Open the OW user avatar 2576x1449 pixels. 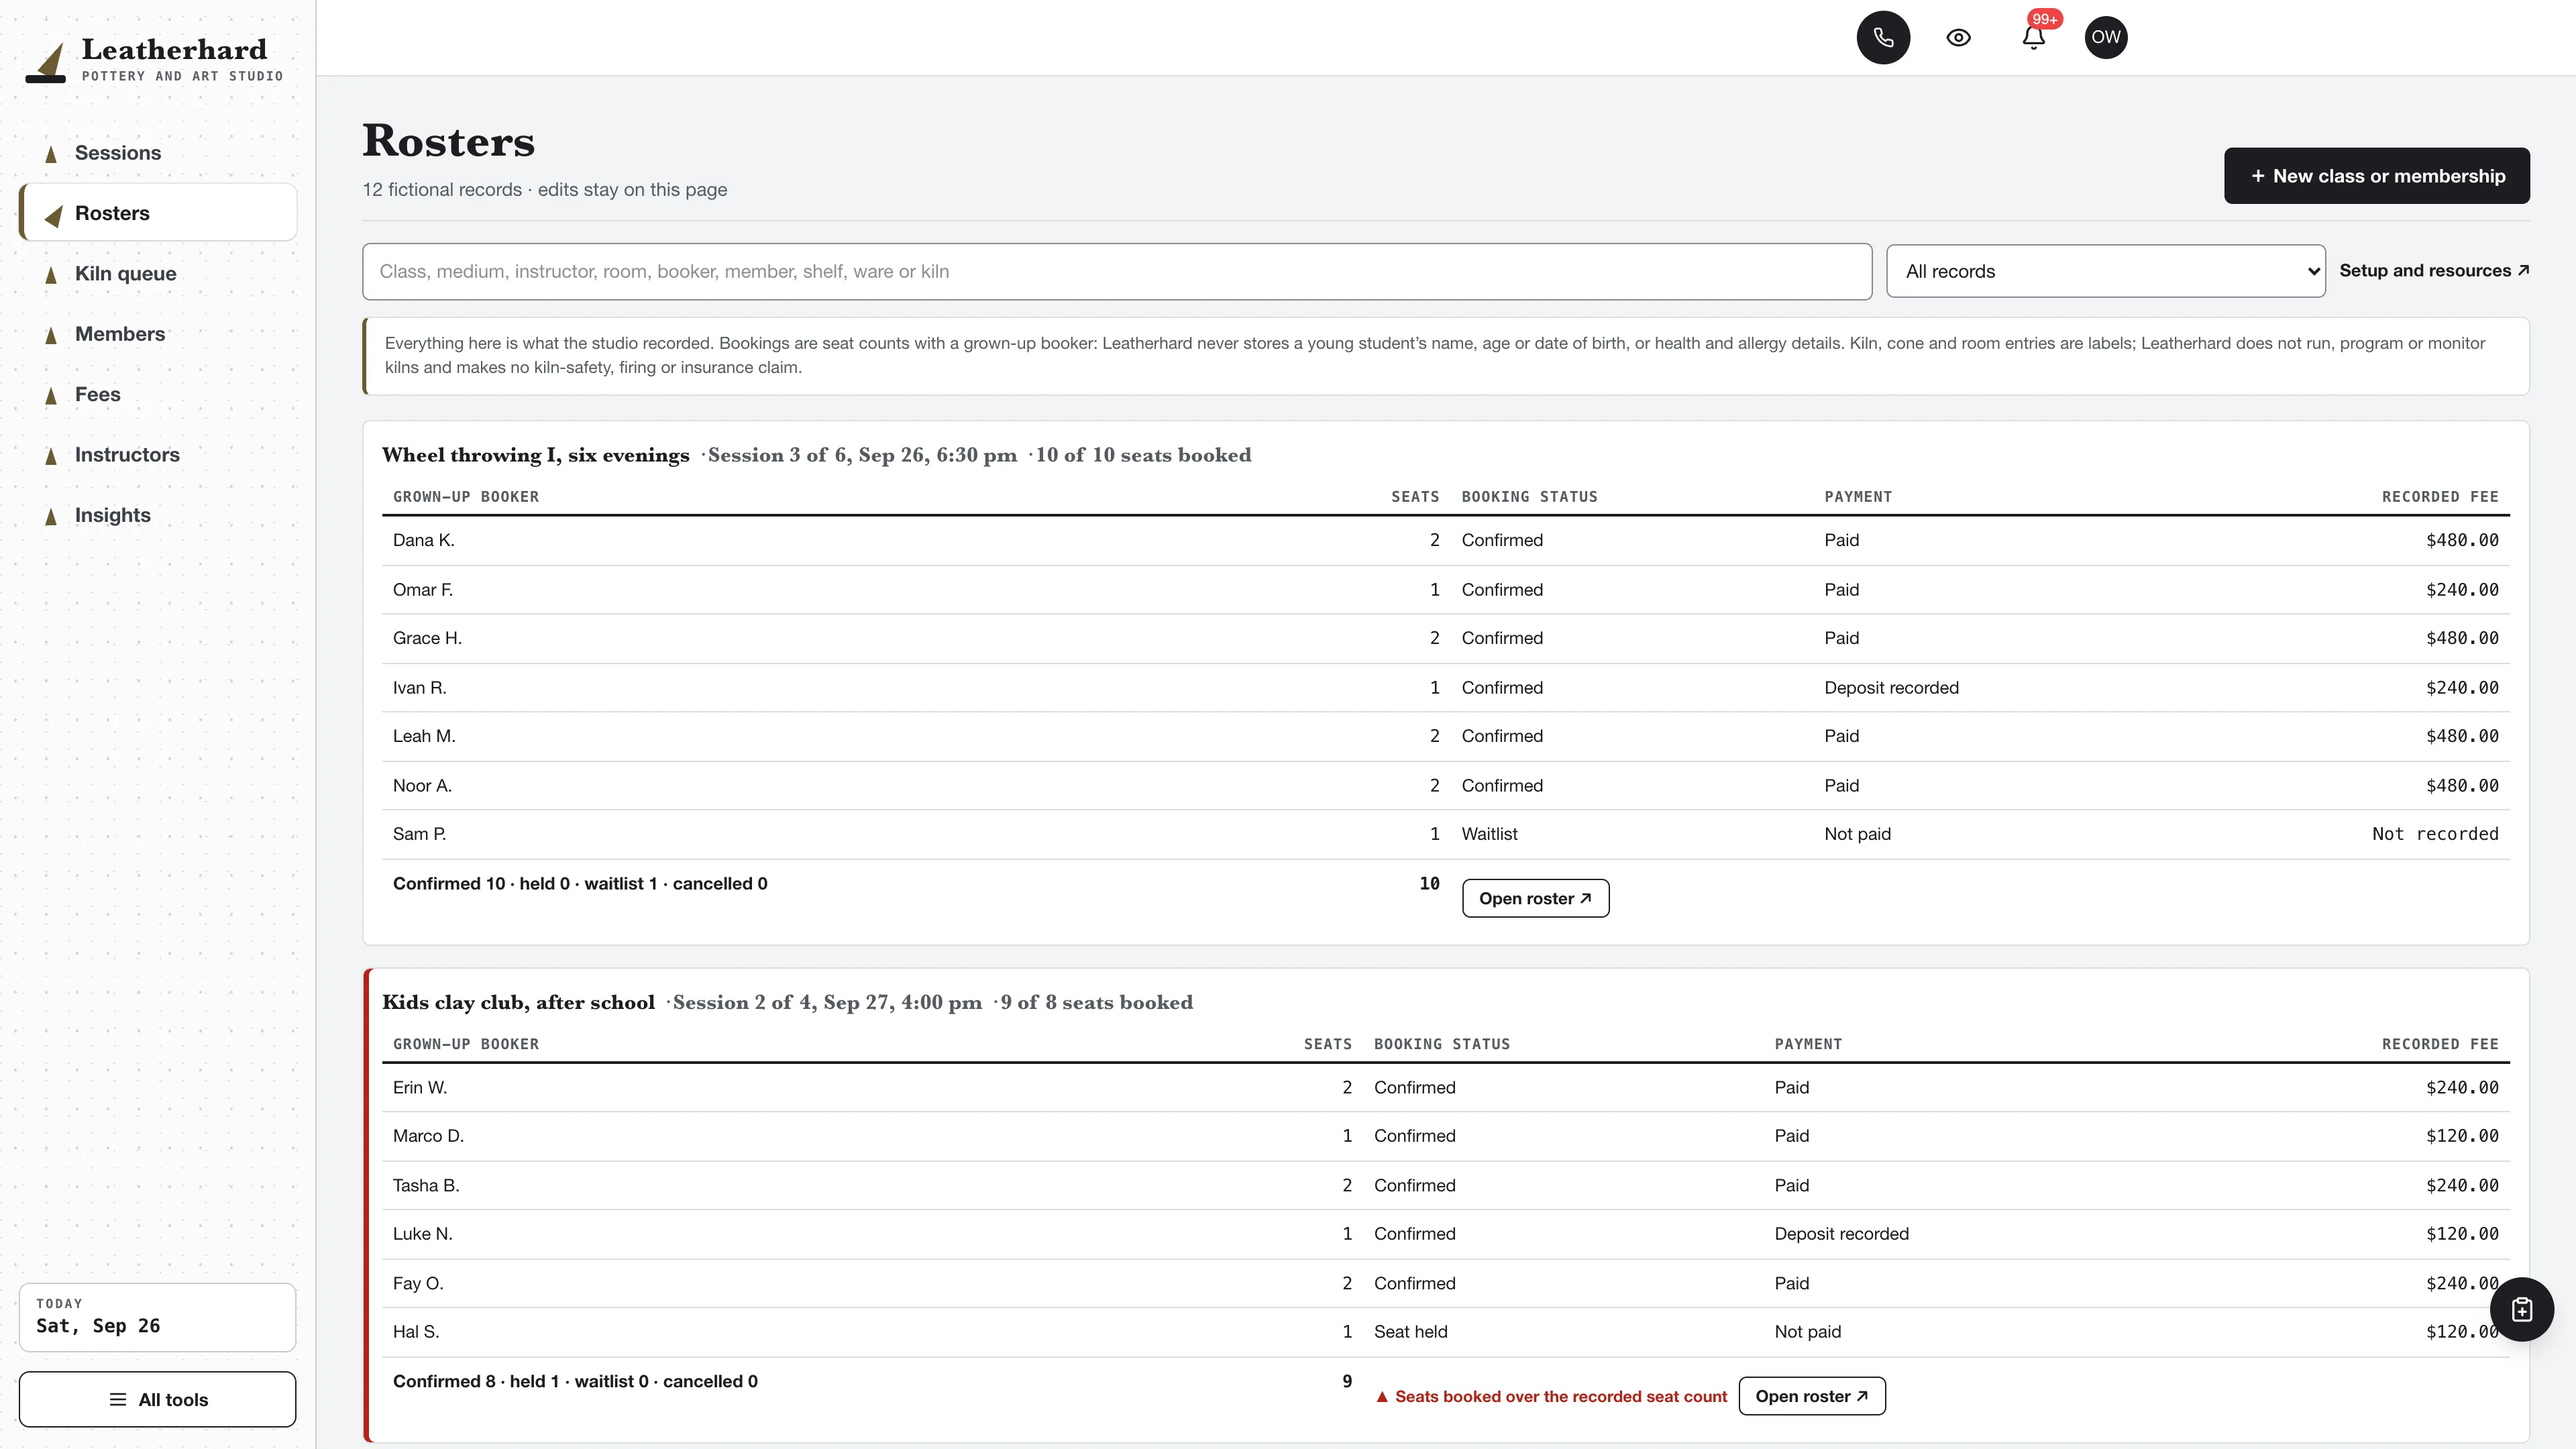[x=2106, y=37]
